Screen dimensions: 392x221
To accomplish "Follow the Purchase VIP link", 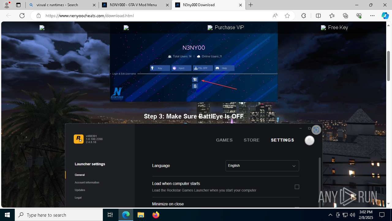I will [226, 28].
